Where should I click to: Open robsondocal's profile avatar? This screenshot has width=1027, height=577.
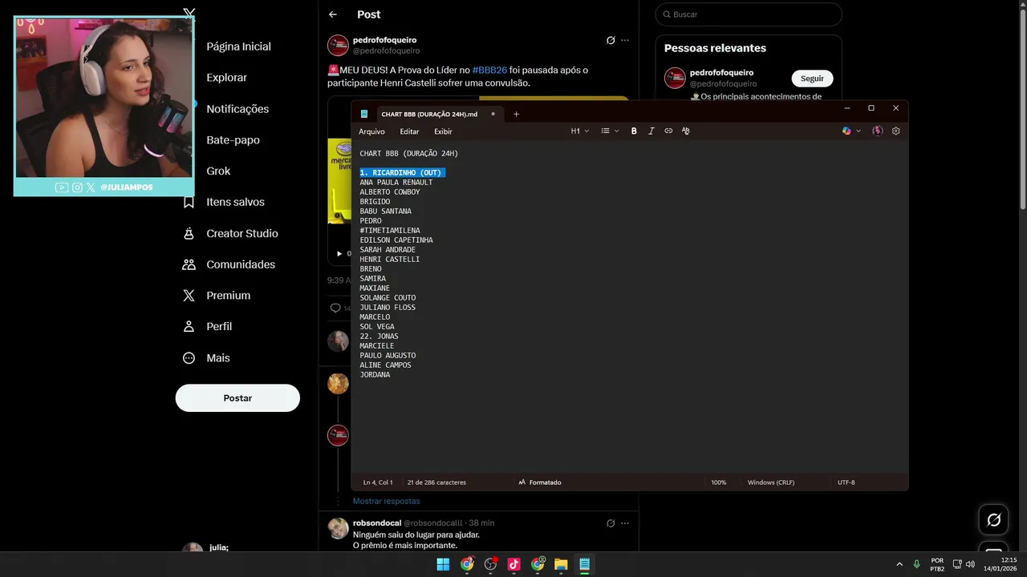338,528
